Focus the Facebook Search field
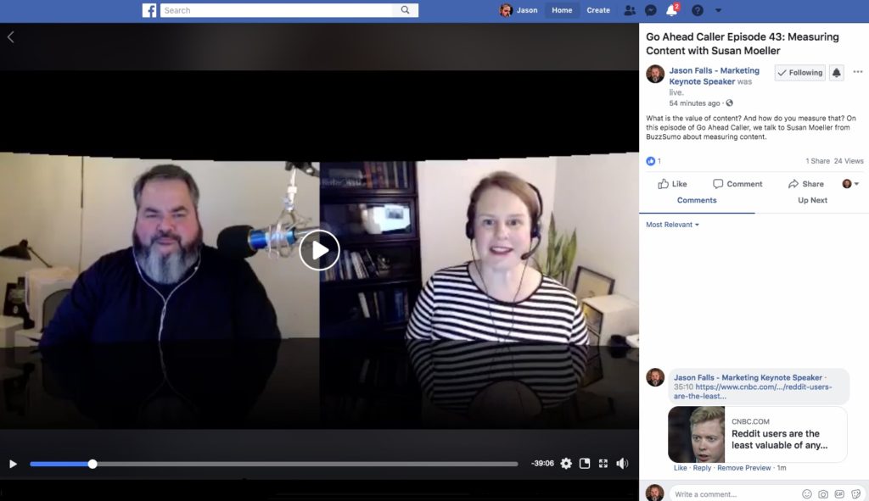This screenshot has height=501, width=869. tap(277, 10)
